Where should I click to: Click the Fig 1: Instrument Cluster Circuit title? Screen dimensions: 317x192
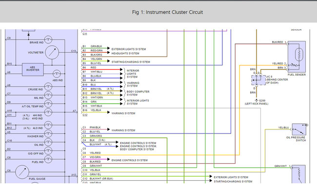point(167,12)
